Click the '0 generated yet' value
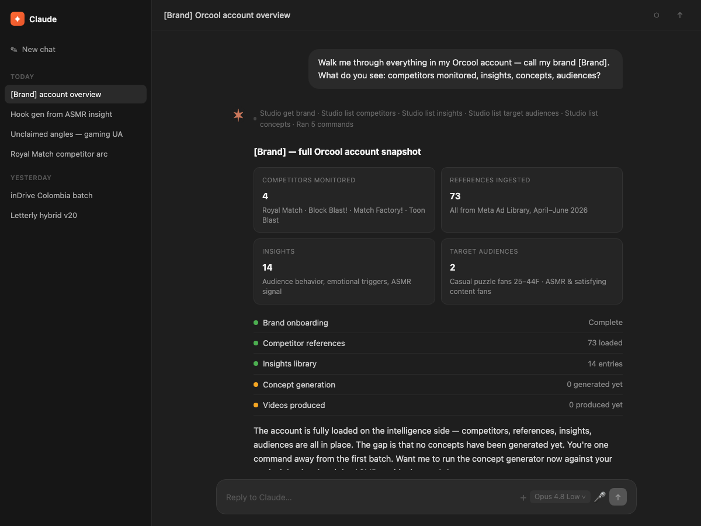The image size is (701, 526). (x=595, y=385)
